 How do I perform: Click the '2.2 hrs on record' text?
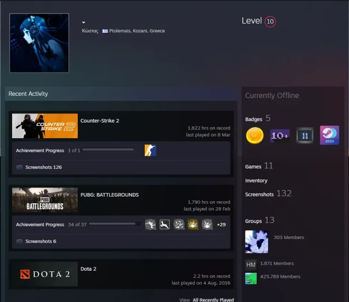(212, 276)
